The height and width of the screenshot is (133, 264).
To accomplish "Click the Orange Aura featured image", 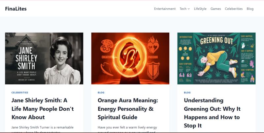I will coord(130,58).
